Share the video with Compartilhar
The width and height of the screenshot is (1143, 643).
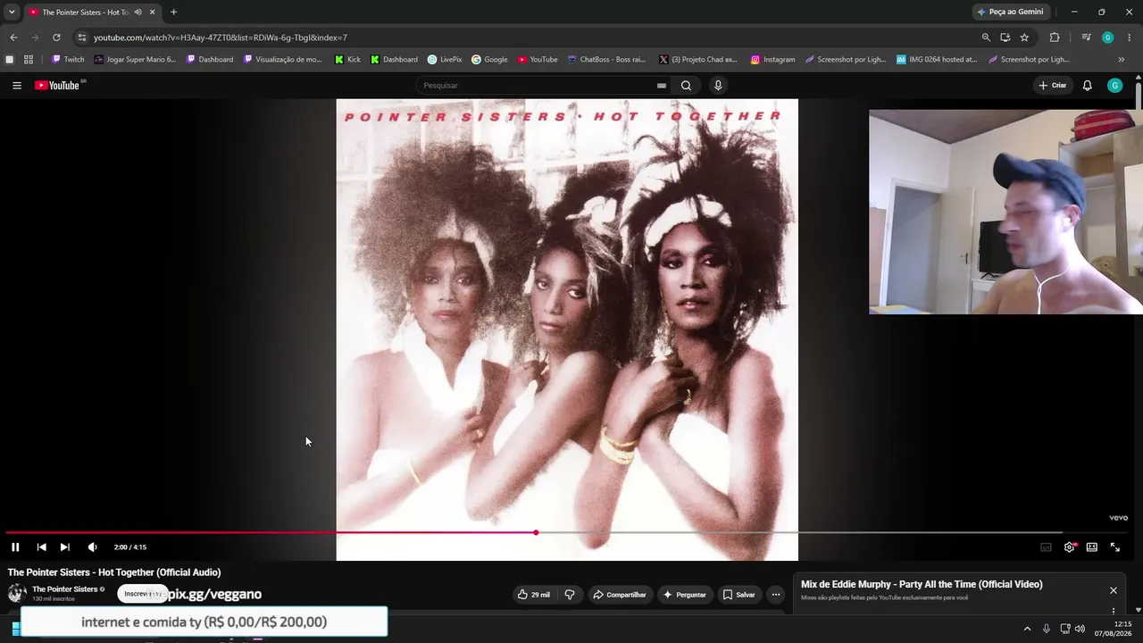[619, 595]
